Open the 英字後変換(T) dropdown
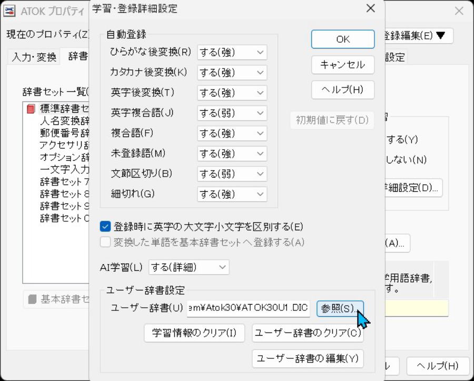 [x=232, y=93]
